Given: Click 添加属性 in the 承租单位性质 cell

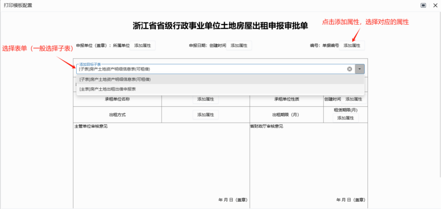Looking at the screenshot, I should [354, 99].
